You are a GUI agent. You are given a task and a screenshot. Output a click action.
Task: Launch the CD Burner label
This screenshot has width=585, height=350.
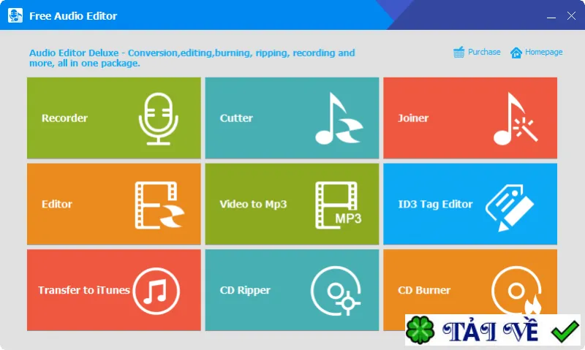(x=424, y=290)
